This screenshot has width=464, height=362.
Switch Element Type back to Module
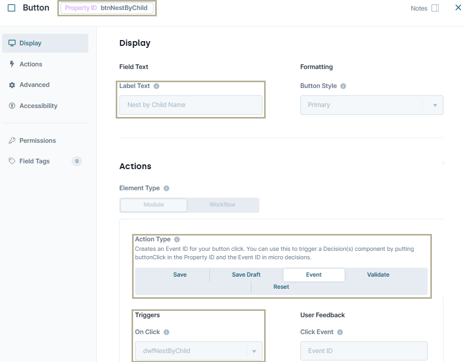[x=154, y=205]
